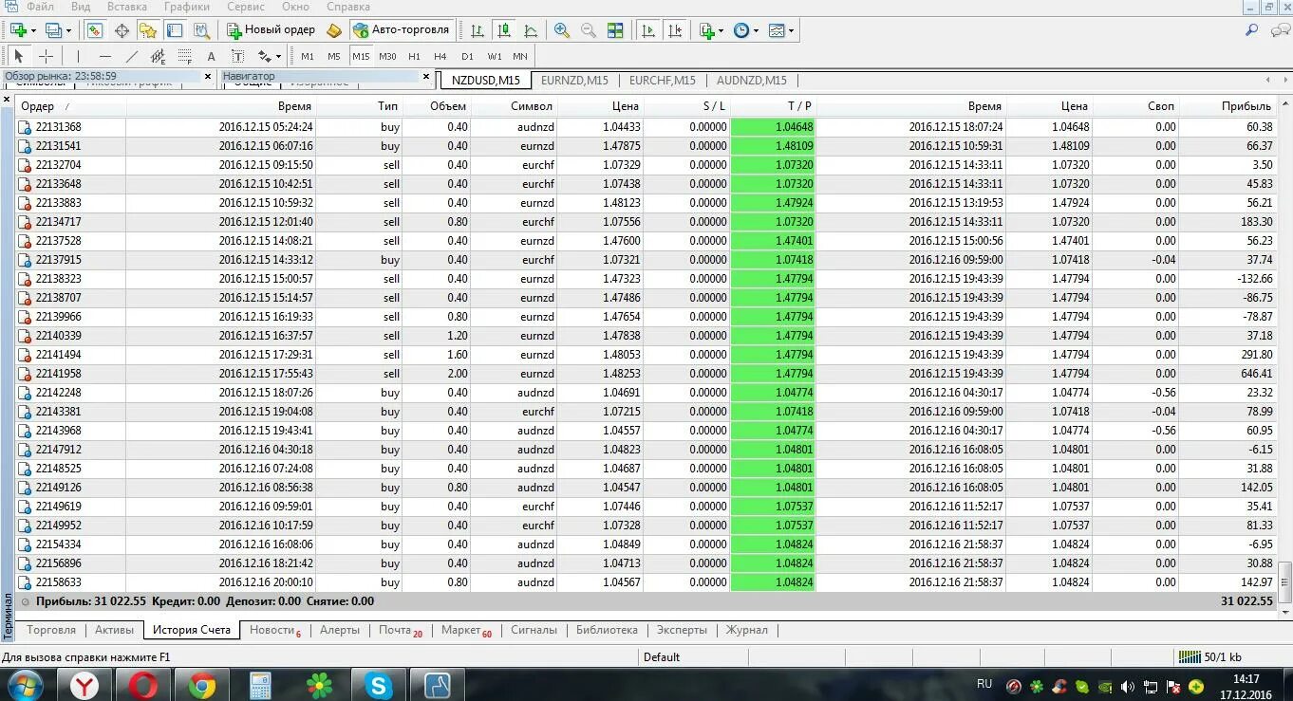Switch chart to bar chart icon
The height and width of the screenshot is (701, 1293).
(478, 30)
